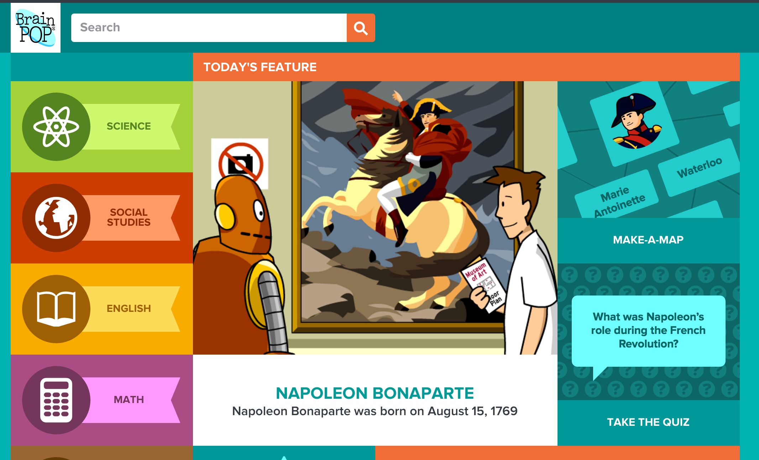Screen dimensions: 759x460
Task: Open the NAPOLEON BONAPARTE title link
Action: [x=375, y=393]
